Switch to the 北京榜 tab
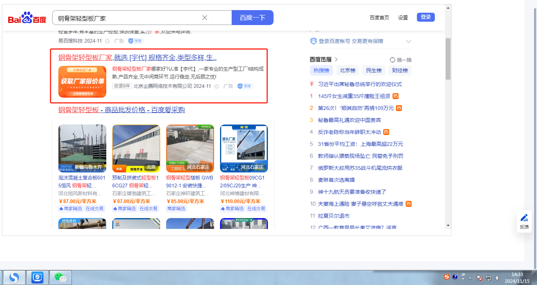This screenshot has width=537, height=285. (348, 70)
